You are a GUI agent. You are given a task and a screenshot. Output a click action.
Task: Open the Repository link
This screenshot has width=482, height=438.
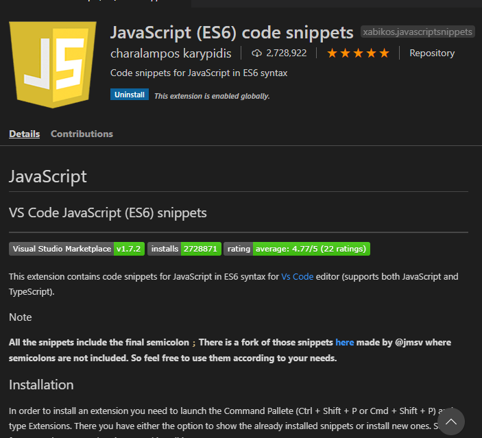point(432,53)
